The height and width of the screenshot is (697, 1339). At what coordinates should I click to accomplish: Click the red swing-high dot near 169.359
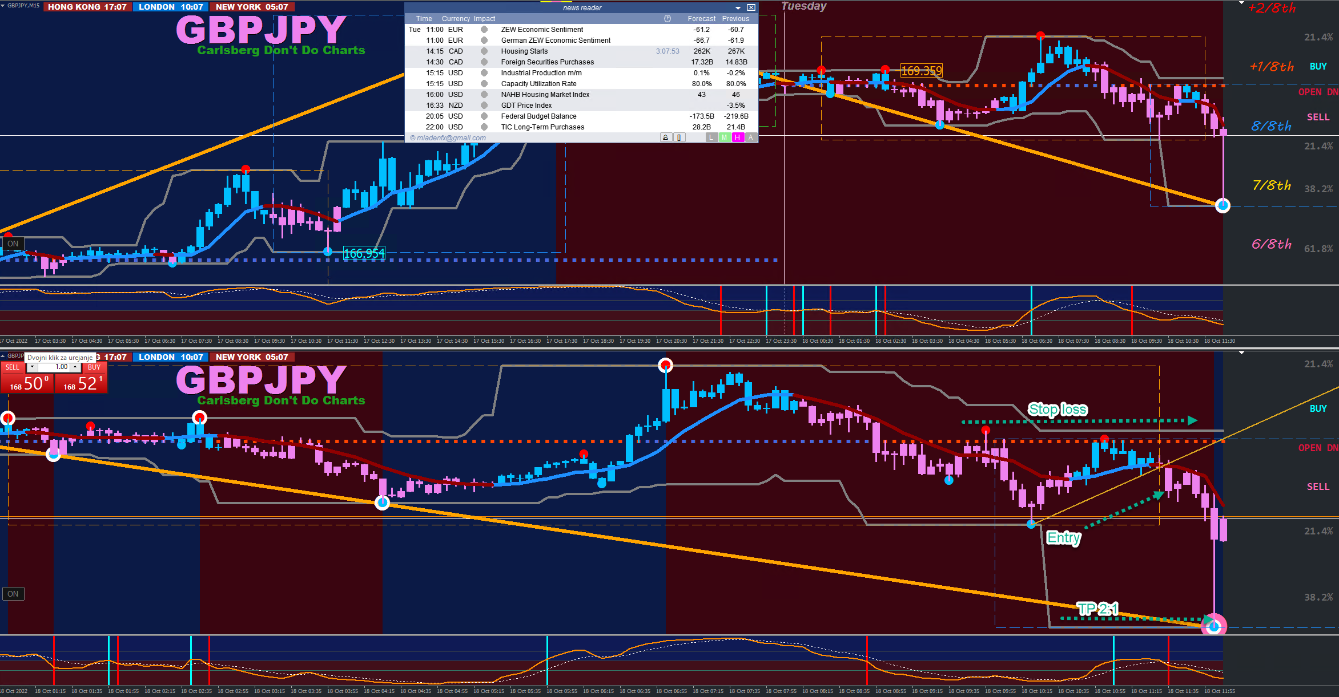884,70
